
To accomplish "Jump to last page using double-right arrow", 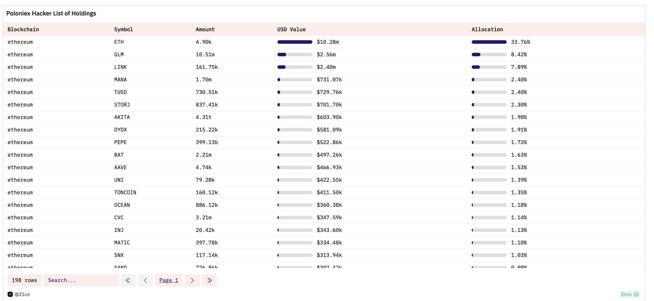I will 209,280.
